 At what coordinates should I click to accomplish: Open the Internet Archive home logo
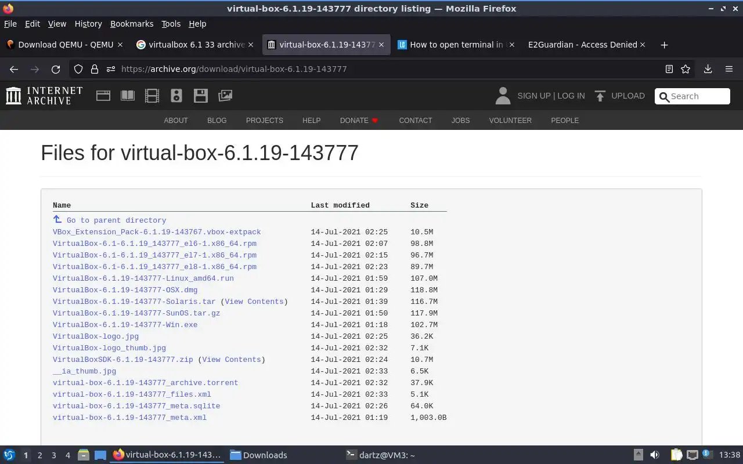[x=44, y=96]
